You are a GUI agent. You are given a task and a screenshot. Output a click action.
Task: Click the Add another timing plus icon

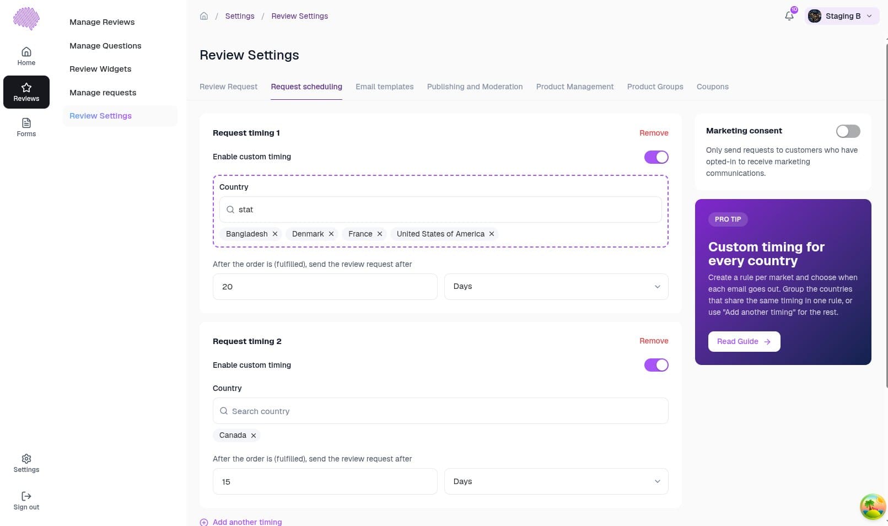pos(204,522)
